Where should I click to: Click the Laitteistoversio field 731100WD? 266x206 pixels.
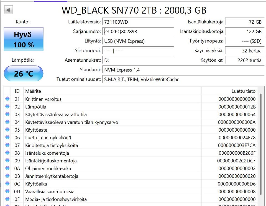[138, 22]
